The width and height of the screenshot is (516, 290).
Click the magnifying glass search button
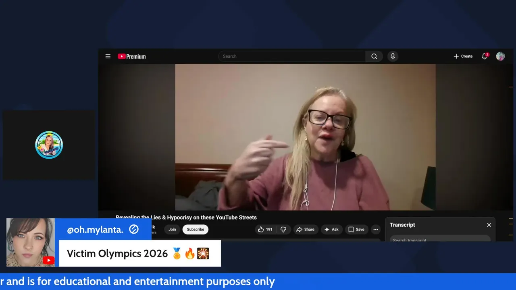(x=374, y=56)
